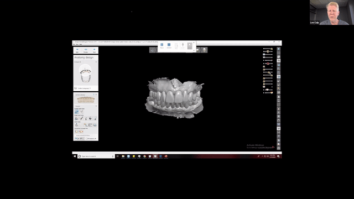Click the last smart tools icon
Screen dimensions: 354x199
95,125
